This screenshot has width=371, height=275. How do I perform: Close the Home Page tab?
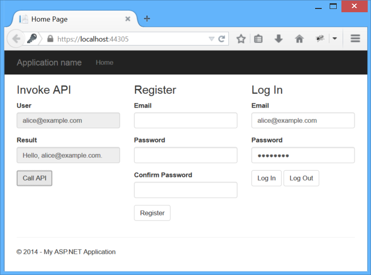click(128, 19)
